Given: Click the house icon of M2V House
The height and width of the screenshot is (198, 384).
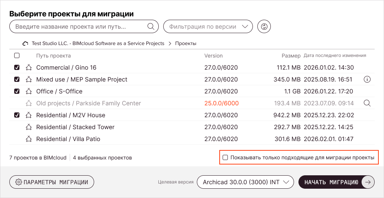Looking at the screenshot, I should coord(29,115).
